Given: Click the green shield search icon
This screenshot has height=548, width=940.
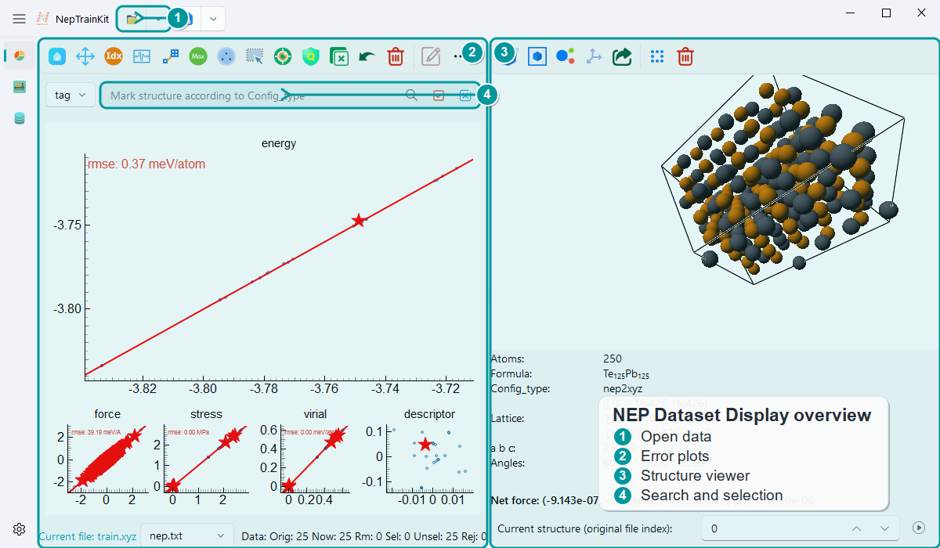Looking at the screenshot, I should coord(311,56).
